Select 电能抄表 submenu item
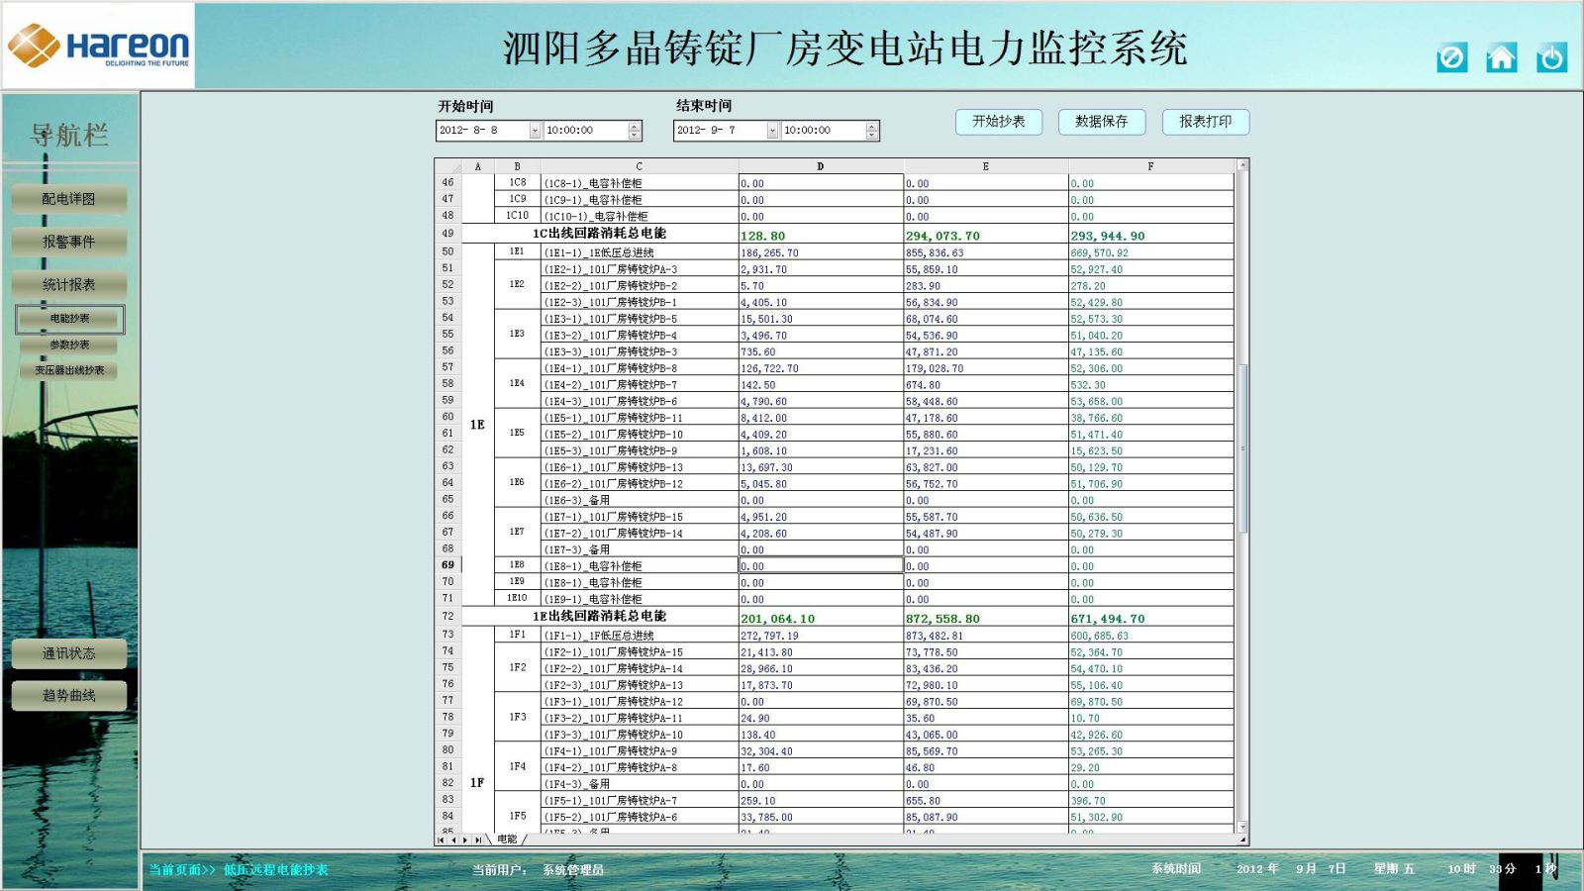The width and height of the screenshot is (1584, 891). point(69,319)
